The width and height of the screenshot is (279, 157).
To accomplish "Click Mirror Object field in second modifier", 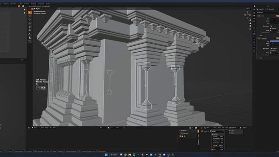I will click(x=275, y=48).
